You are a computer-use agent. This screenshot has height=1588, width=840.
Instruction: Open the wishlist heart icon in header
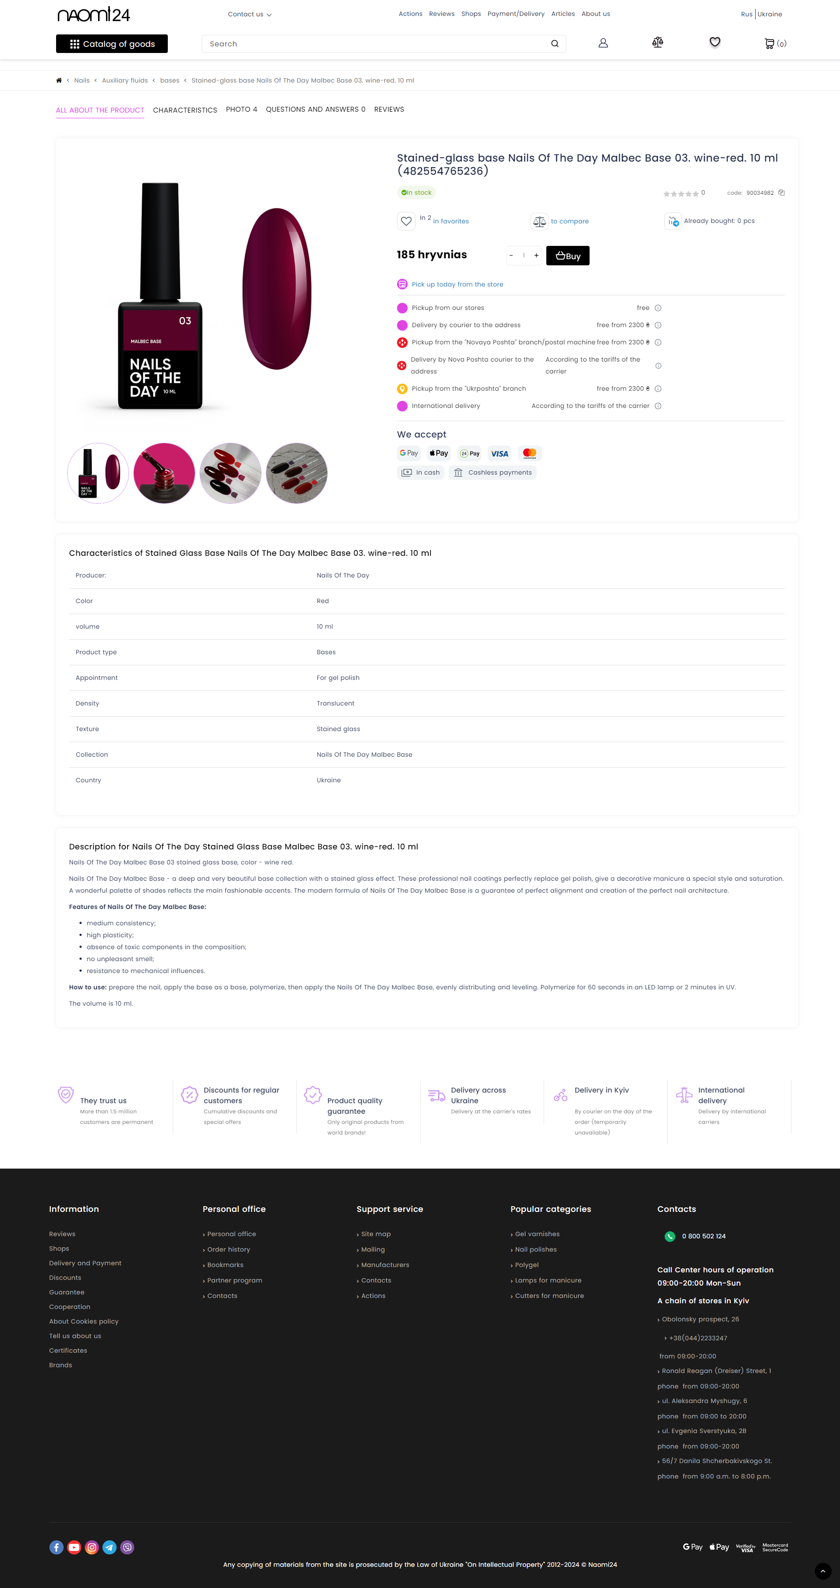tap(715, 42)
